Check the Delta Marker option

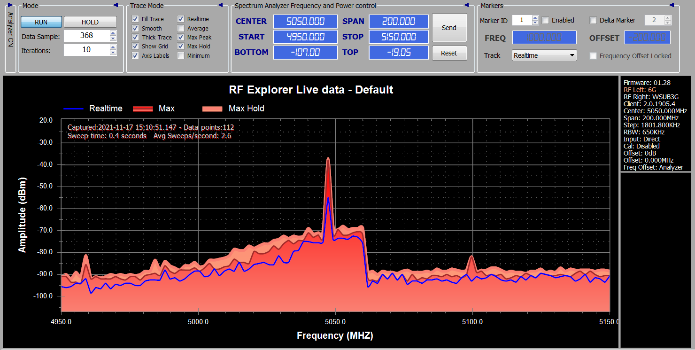click(x=593, y=20)
